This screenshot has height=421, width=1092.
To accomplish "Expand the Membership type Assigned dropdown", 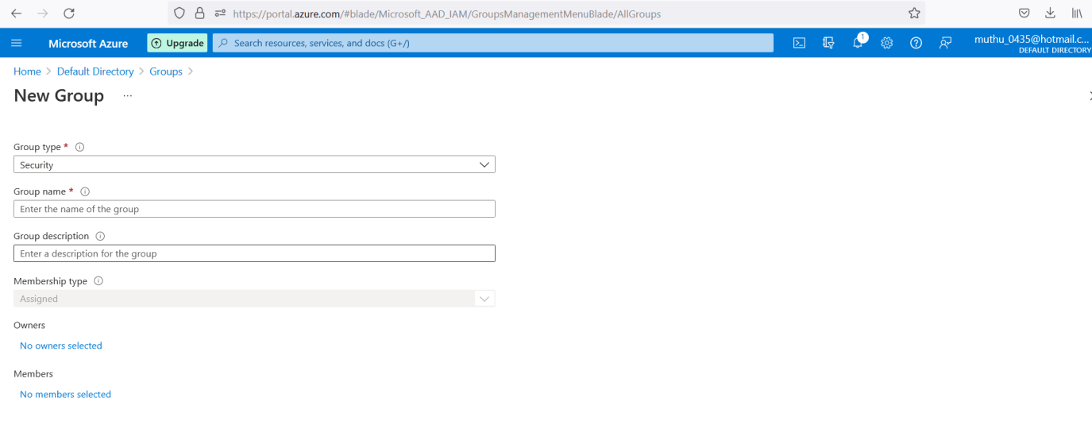I will (254, 299).
